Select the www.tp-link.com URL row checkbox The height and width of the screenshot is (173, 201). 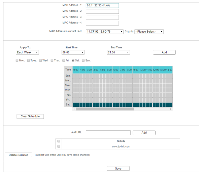coord(59,146)
